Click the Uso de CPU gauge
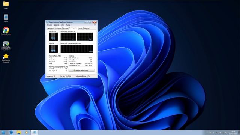Screen dimensions: 240x135 [53, 37]
